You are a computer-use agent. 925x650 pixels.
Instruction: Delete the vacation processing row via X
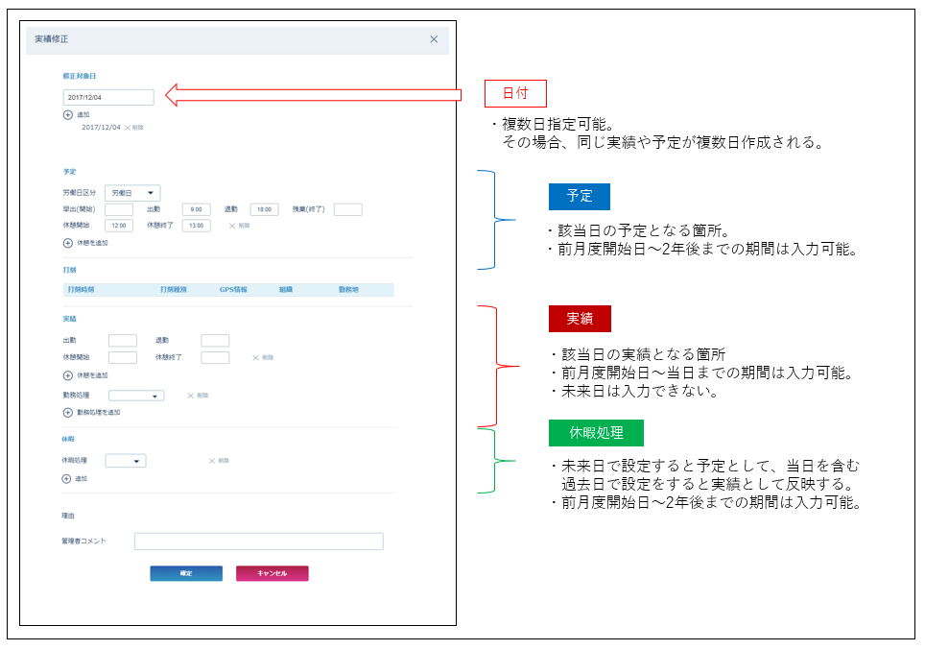click(212, 461)
